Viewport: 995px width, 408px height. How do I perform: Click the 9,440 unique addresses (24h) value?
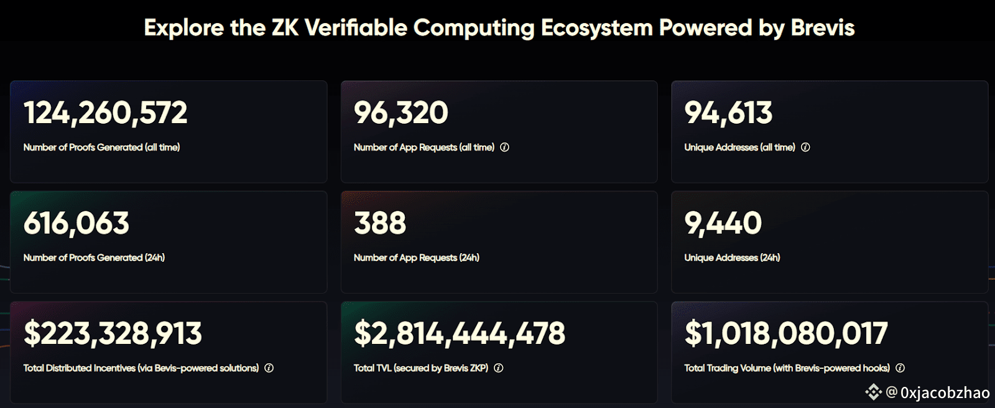723,223
